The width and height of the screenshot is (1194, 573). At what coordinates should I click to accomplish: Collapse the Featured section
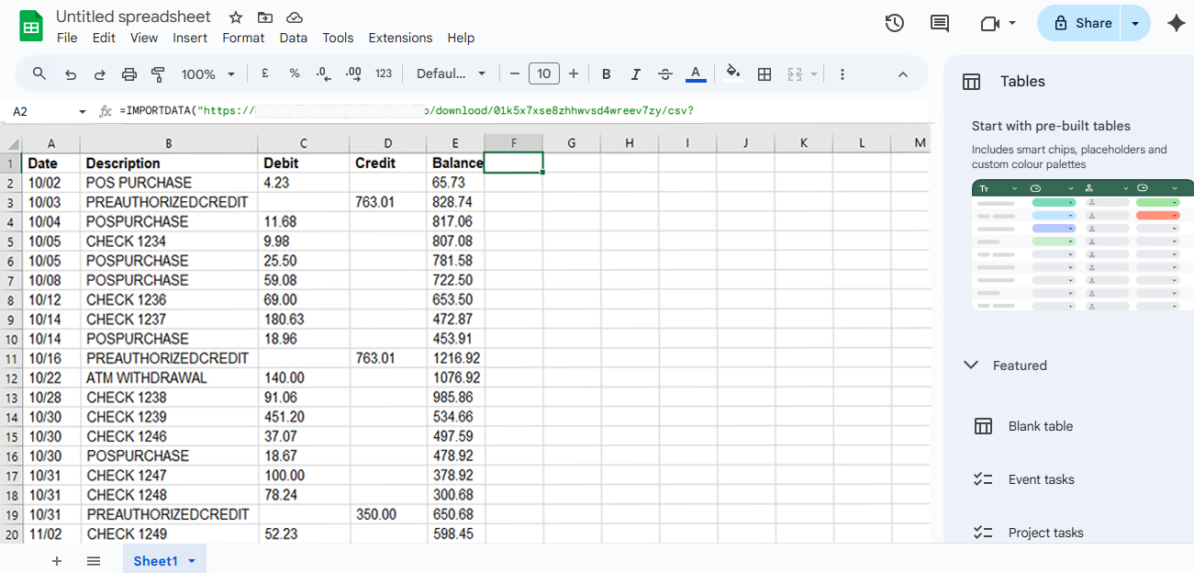coord(971,365)
